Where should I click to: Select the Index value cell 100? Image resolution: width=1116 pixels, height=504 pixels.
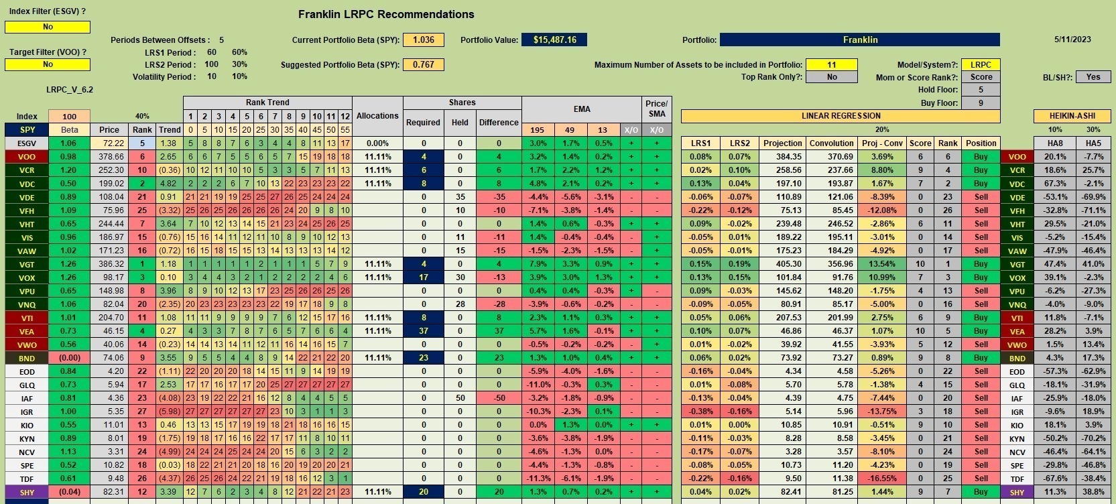coord(70,117)
